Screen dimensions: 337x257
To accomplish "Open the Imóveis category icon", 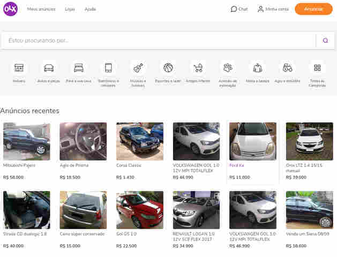I will coord(19,68).
